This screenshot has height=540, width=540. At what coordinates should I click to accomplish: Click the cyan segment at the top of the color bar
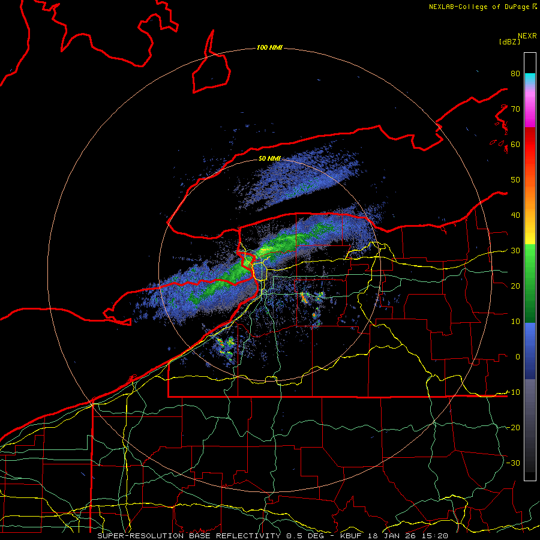coord(530,78)
